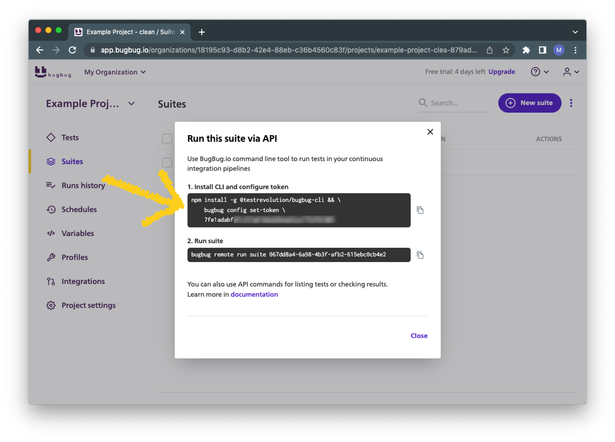Toggle the first suite row checkbox

click(167, 163)
